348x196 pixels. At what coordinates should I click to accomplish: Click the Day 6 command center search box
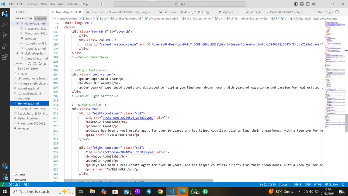coord(180,4)
